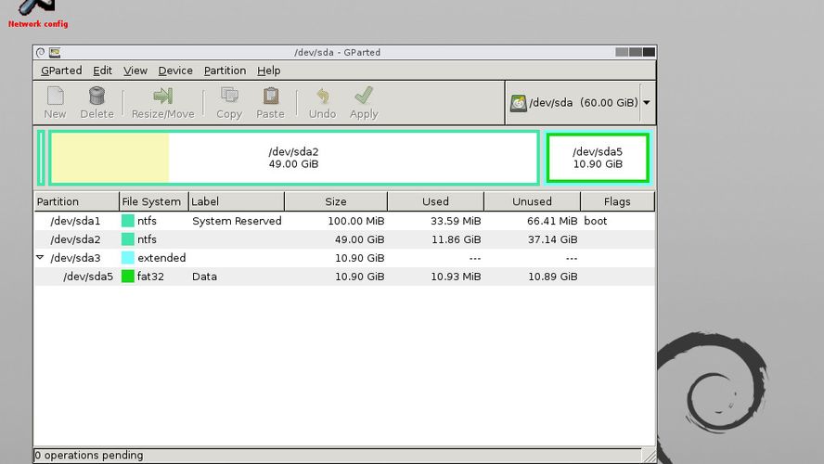Select /dev/sda2 49.00 GiB graphical partition block
This screenshot has height=464, width=824.
click(x=294, y=158)
